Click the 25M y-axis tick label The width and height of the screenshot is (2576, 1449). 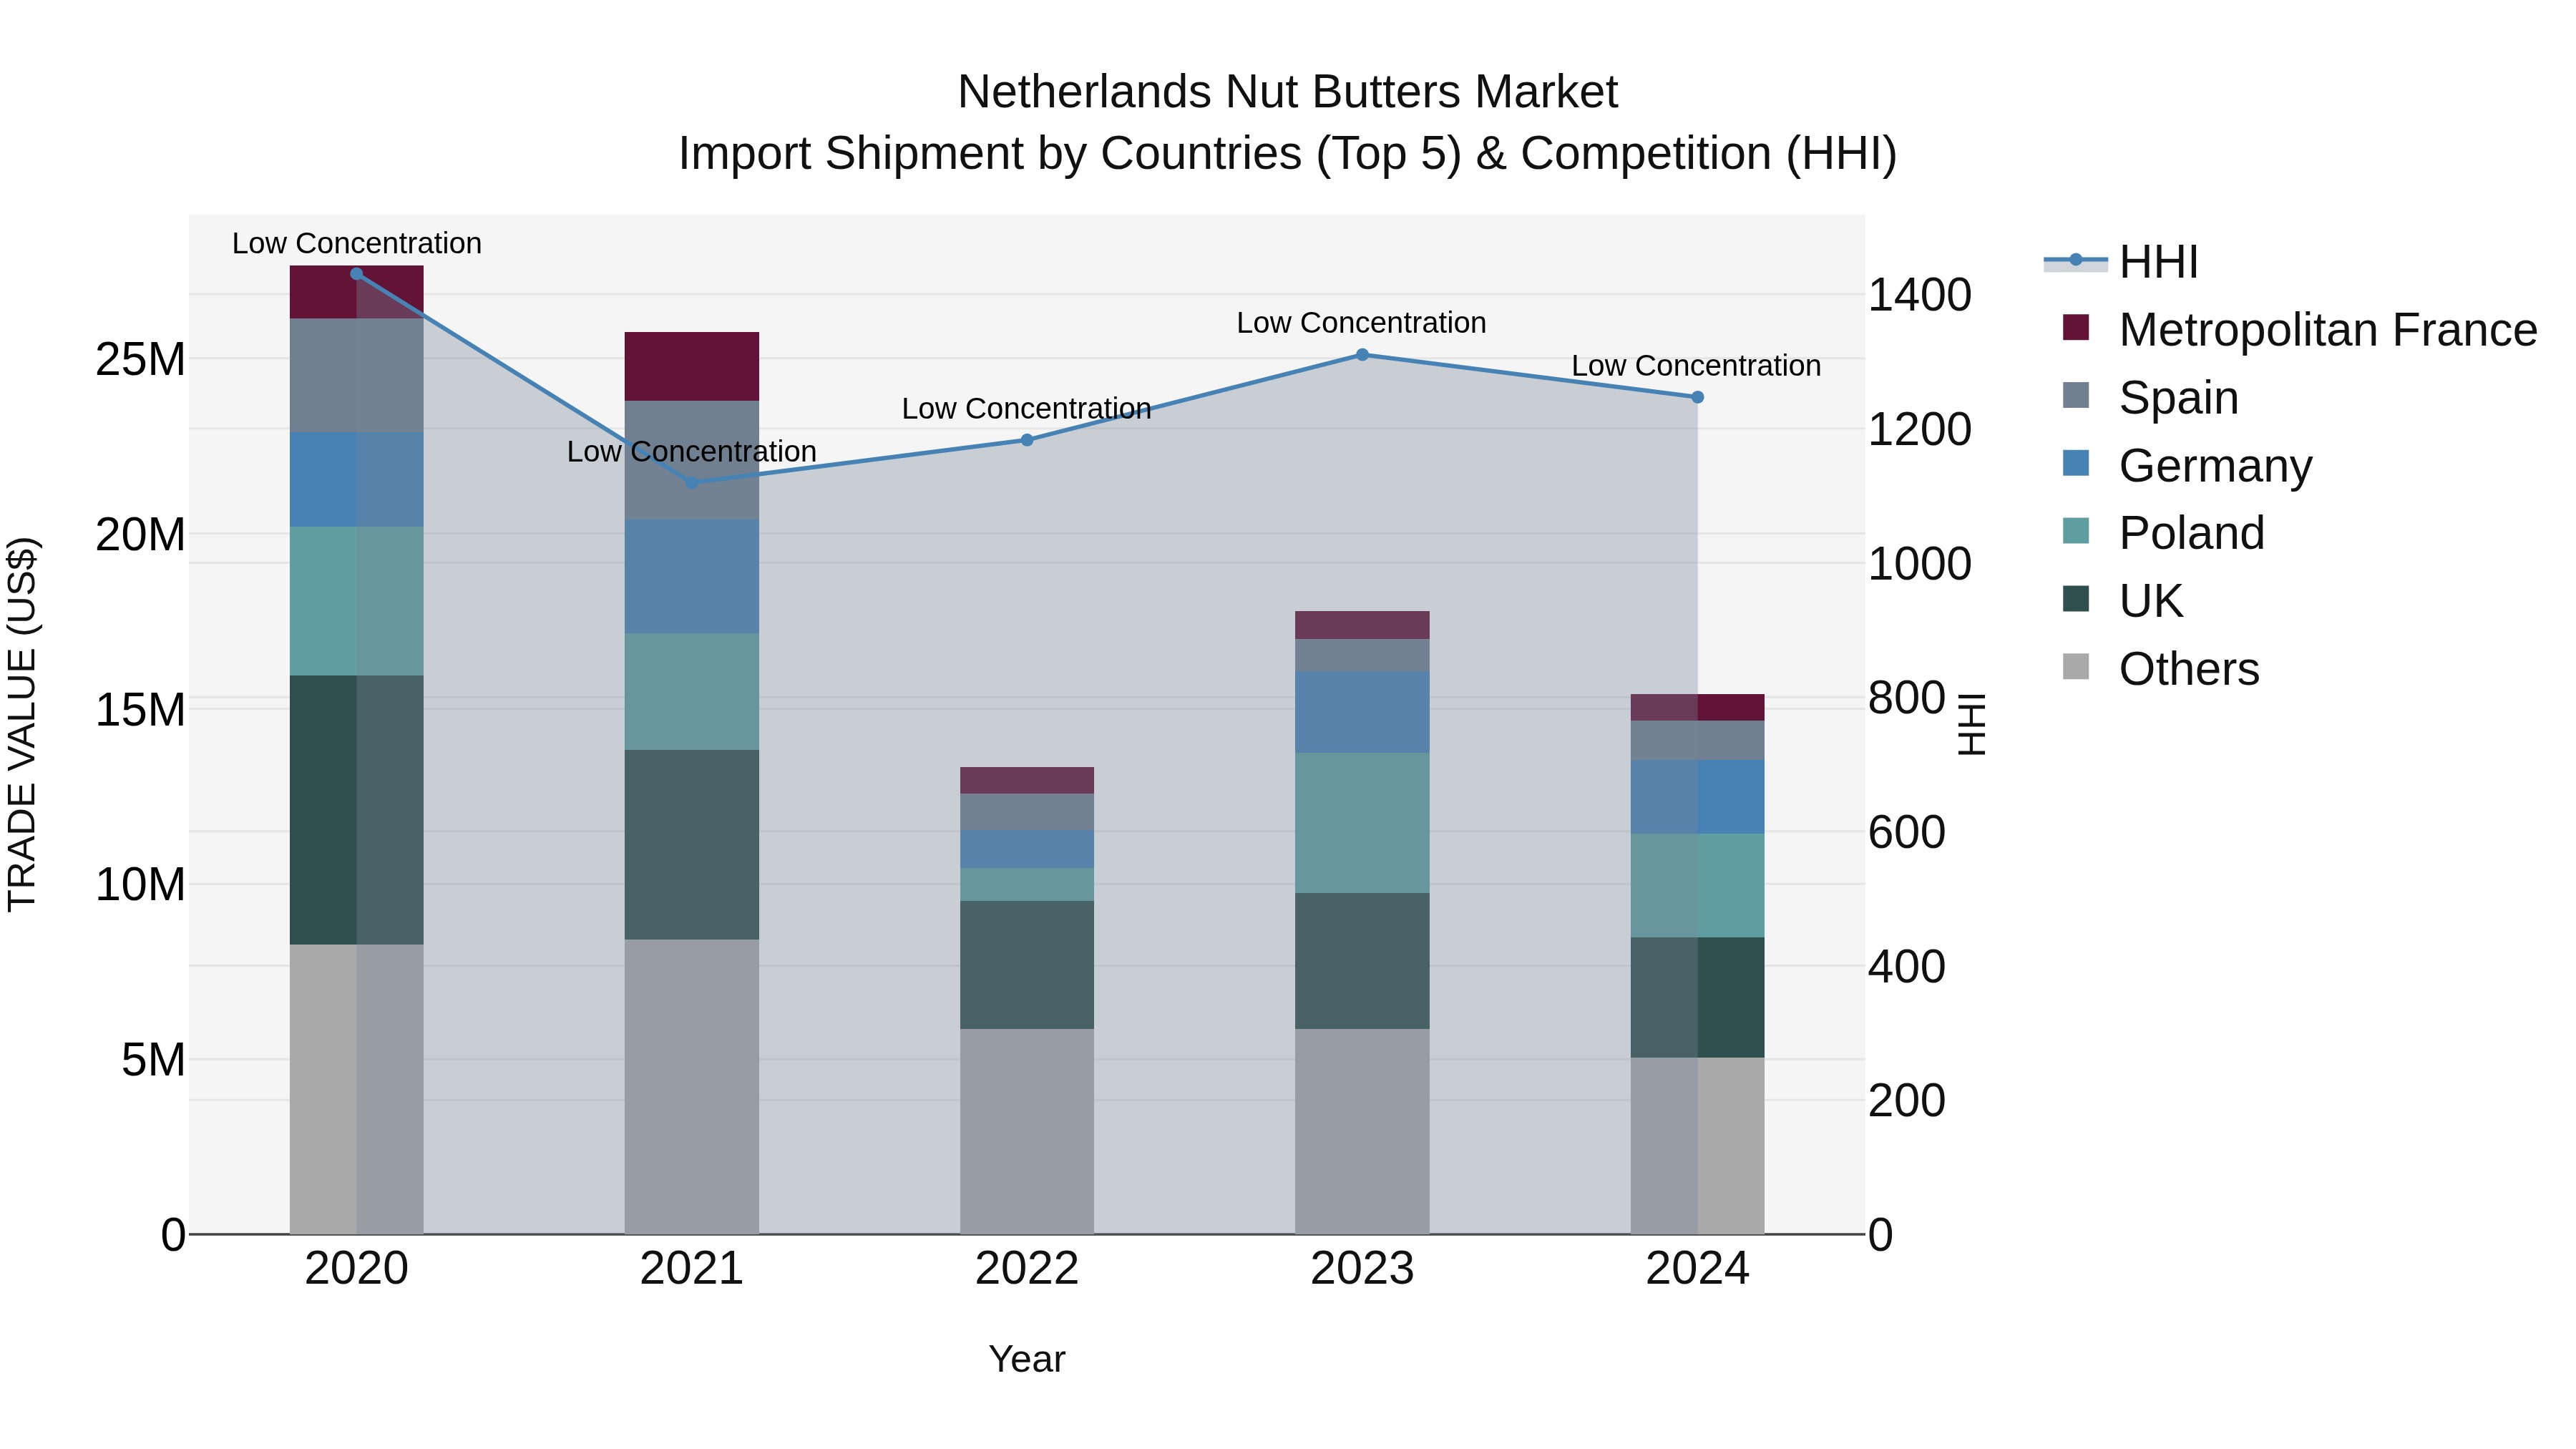click(140, 359)
